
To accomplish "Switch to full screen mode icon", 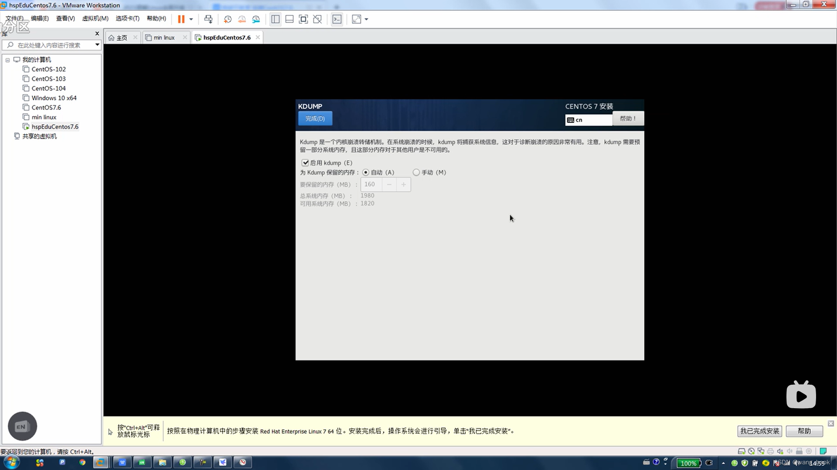I will coord(303,19).
